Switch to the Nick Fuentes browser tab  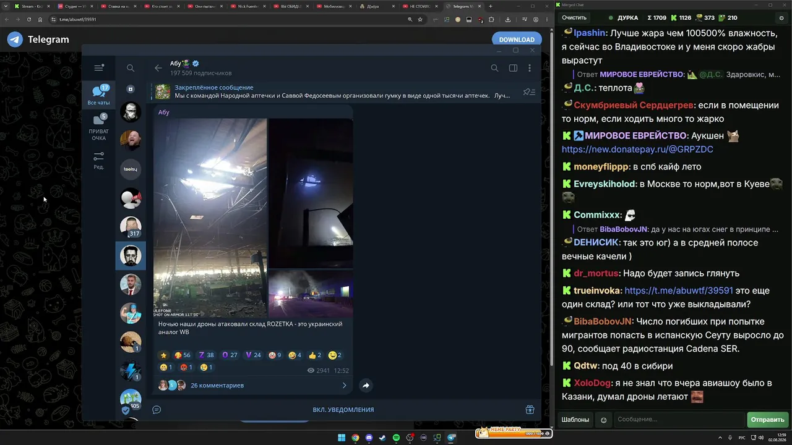point(249,6)
